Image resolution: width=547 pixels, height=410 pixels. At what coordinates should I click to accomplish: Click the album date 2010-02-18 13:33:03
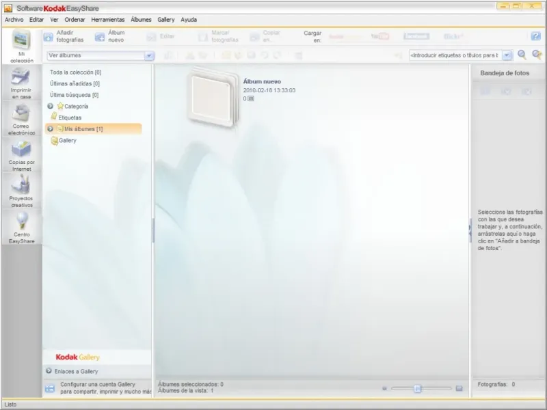pyautogui.click(x=269, y=90)
